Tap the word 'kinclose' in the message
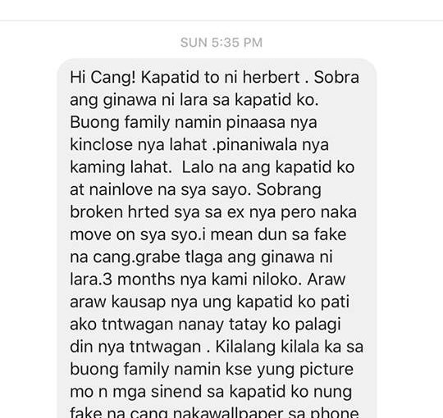This screenshot has width=443, height=418. pos(101,144)
